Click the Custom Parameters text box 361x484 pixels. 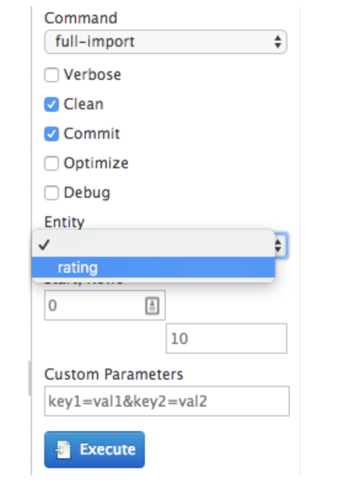coord(167,401)
